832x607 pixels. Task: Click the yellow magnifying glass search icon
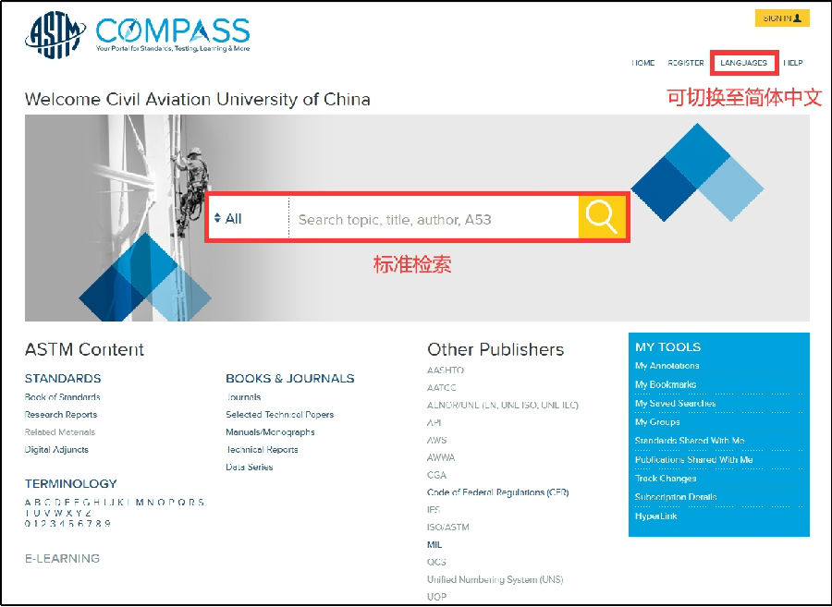(602, 218)
